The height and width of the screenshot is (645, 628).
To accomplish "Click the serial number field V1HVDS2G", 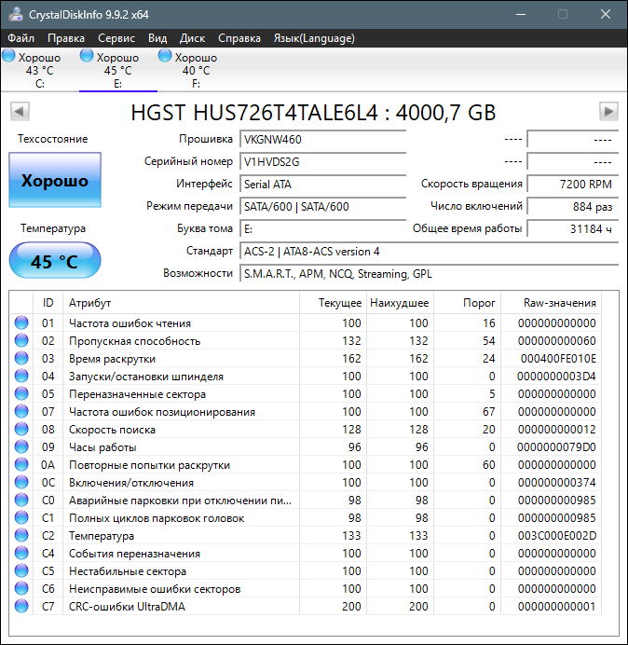I will [x=322, y=161].
